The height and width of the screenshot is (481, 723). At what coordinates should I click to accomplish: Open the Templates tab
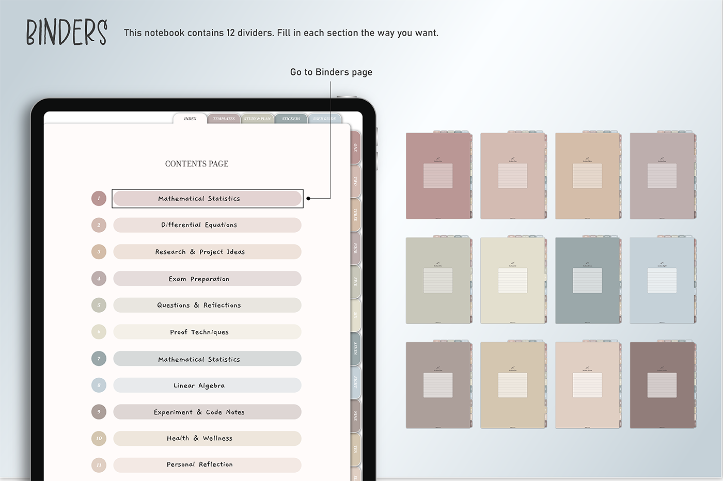[224, 119]
